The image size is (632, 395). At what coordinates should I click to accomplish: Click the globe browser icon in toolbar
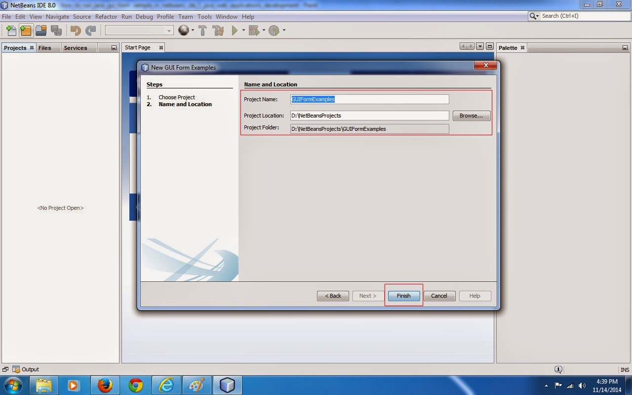[184, 31]
